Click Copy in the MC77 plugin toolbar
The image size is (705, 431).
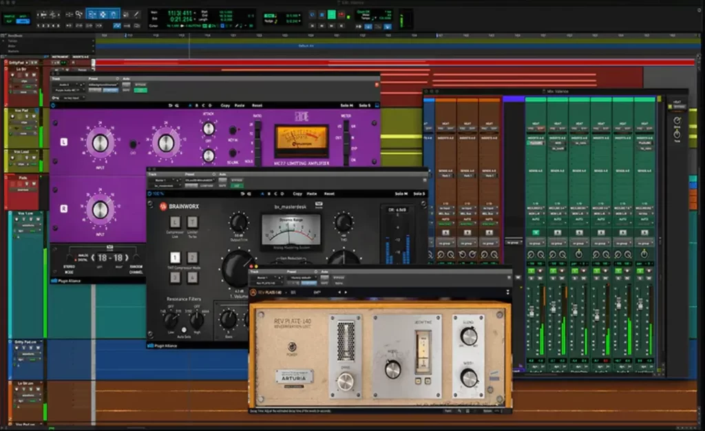225,105
